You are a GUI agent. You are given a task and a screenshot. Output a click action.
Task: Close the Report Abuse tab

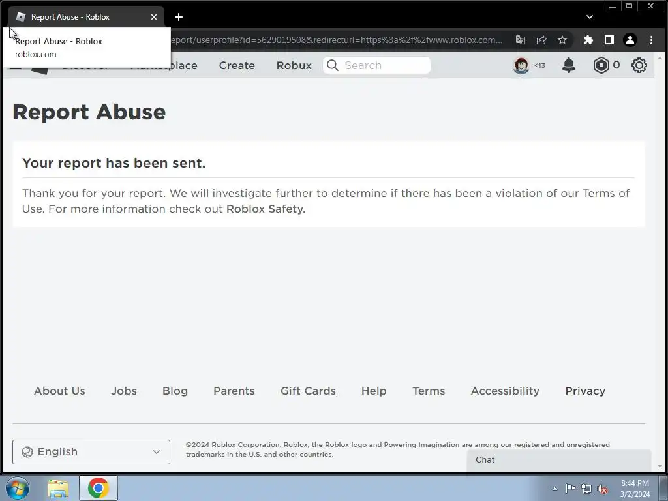point(154,17)
